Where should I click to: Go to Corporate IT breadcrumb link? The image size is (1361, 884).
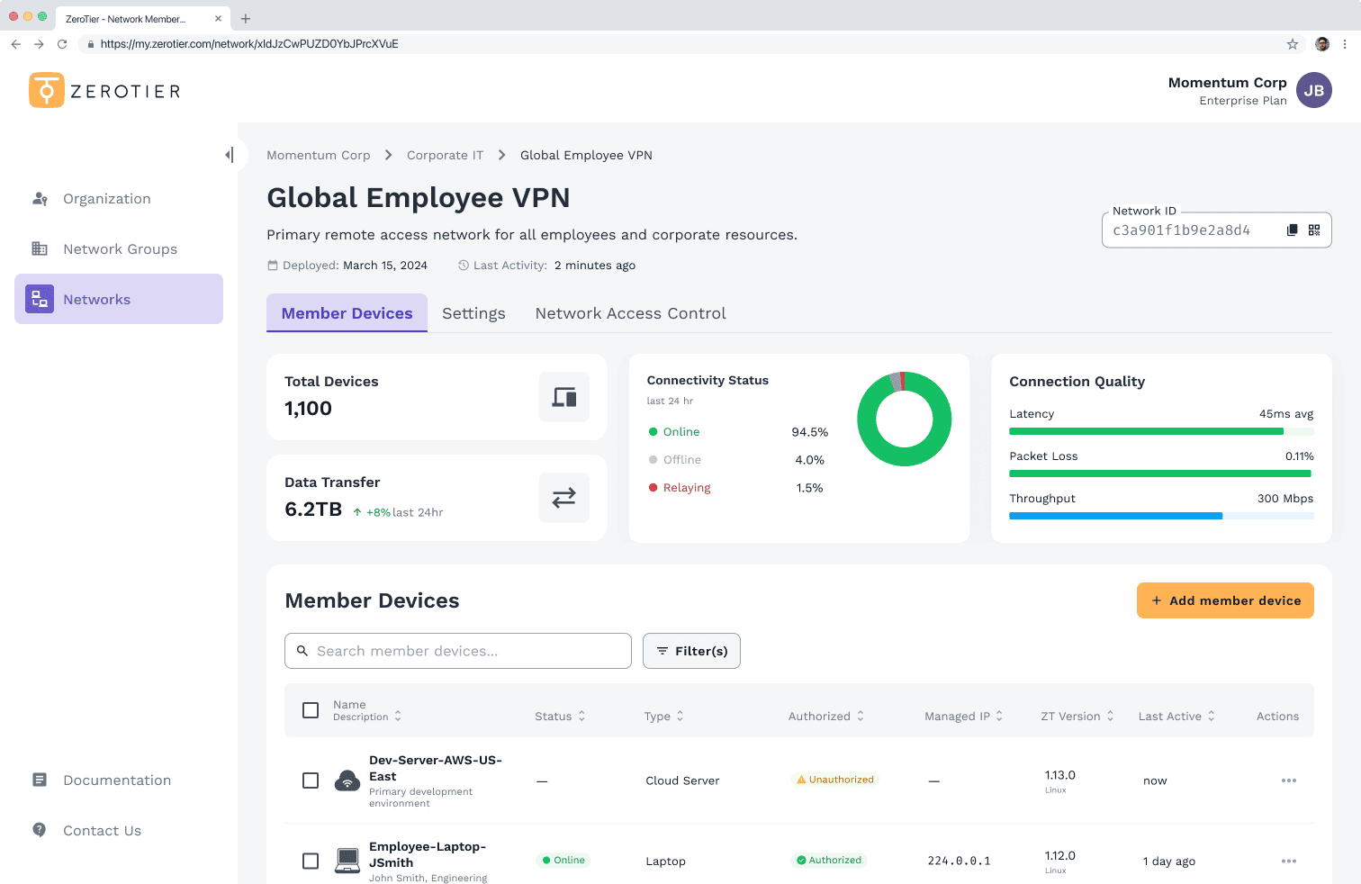[x=445, y=155]
